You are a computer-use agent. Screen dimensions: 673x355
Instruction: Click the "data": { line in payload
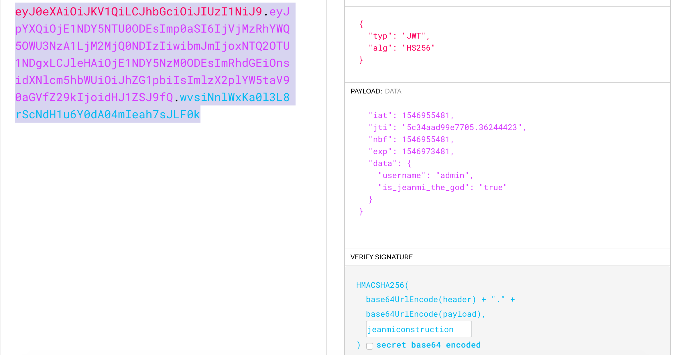(x=390, y=163)
